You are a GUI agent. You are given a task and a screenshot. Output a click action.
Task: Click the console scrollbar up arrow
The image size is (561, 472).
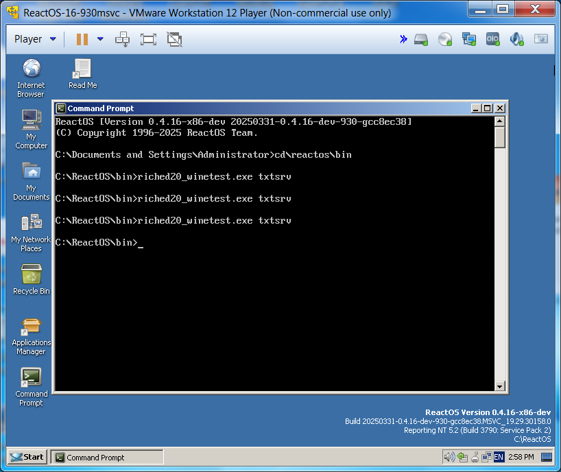[x=500, y=121]
